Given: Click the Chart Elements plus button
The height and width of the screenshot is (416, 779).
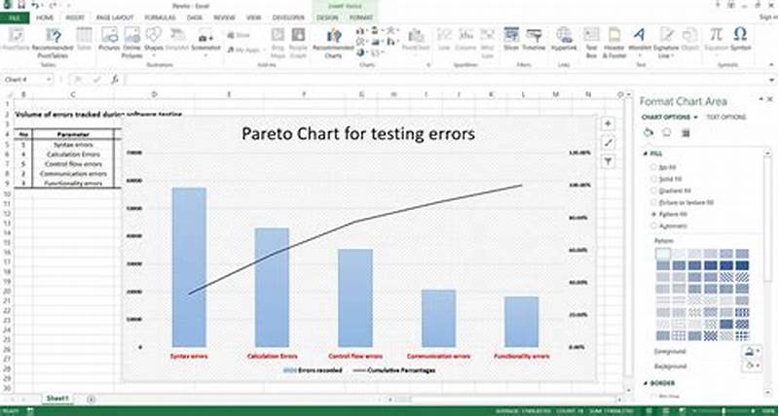Looking at the screenshot, I should coord(608,124).
